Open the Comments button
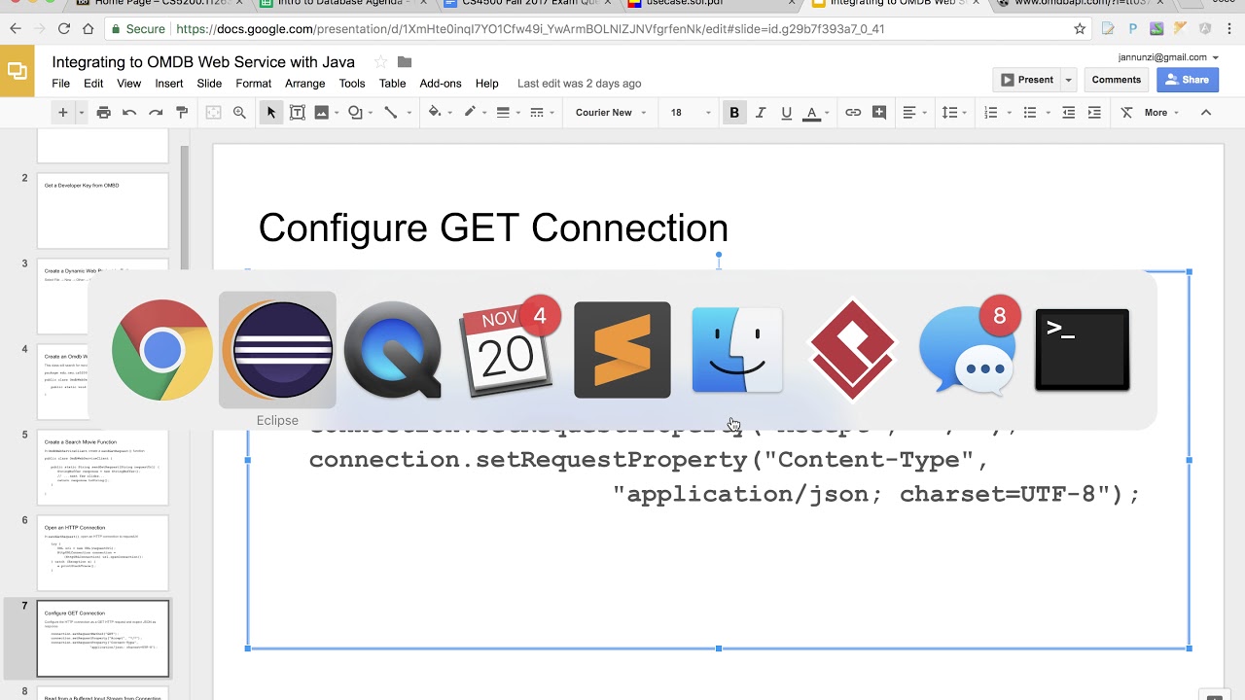1245x700 pixels. point(1116,80)
